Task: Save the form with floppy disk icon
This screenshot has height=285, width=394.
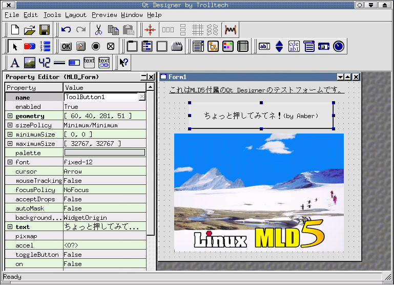Action: (x=45, y=30)
